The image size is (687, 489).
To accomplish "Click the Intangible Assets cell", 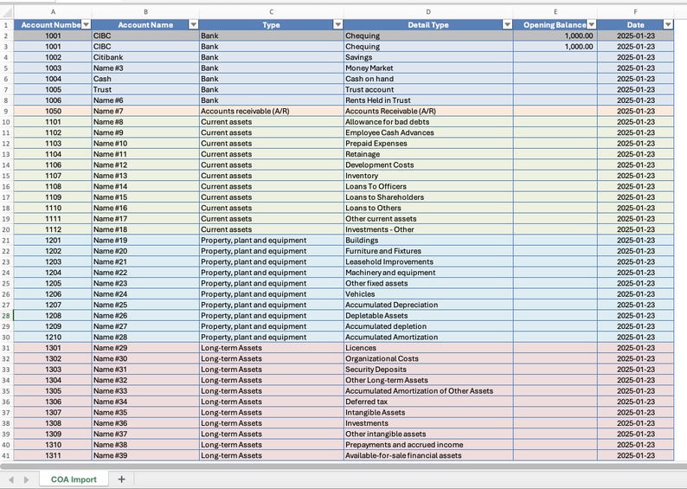I will click(428, 412).
